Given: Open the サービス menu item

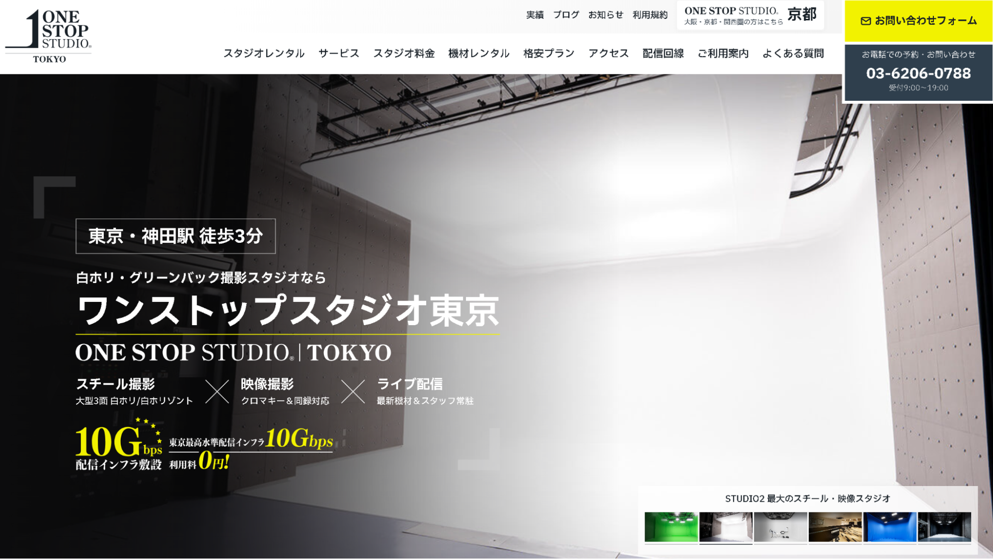Looking at the screenshot, I should (x=339, y=53).
